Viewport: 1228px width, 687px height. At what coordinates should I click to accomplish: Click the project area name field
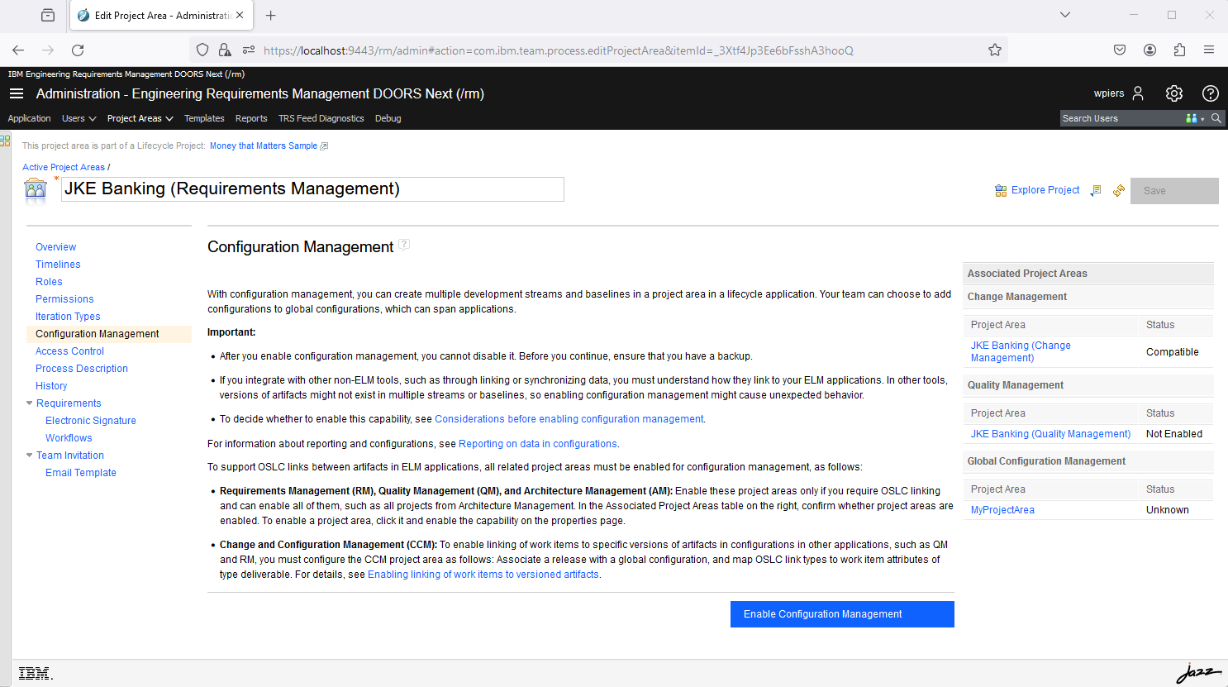pos(312,189)
